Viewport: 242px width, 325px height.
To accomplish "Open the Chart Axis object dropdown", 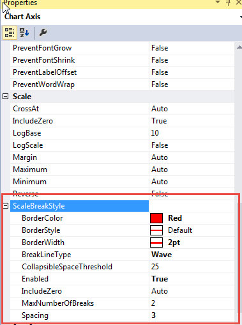I will click(x=241, y=17).
